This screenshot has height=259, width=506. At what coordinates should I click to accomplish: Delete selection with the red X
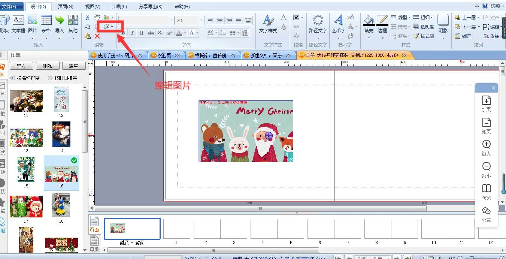click(x=97, y=36)
